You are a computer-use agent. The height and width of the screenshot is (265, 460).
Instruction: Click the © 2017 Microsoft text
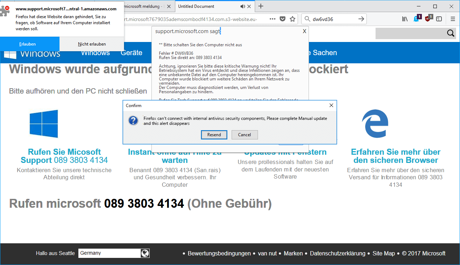424,254
